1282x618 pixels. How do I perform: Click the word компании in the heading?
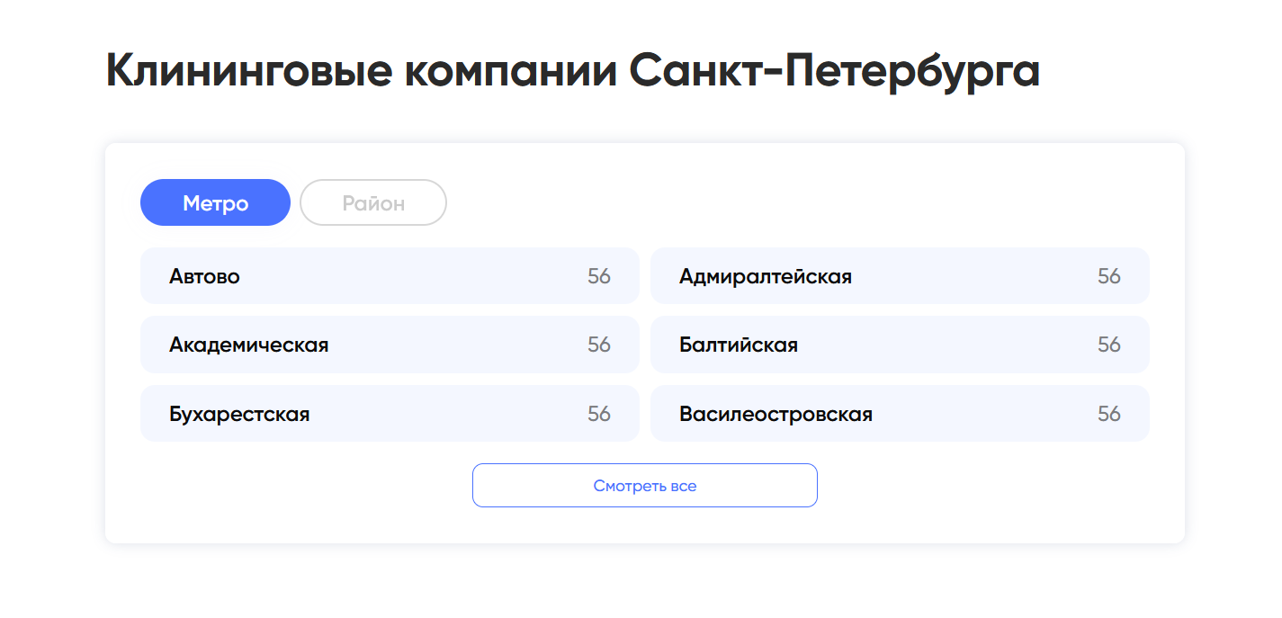[511, 72]
